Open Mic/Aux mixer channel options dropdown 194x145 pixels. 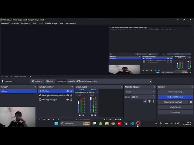97,92
